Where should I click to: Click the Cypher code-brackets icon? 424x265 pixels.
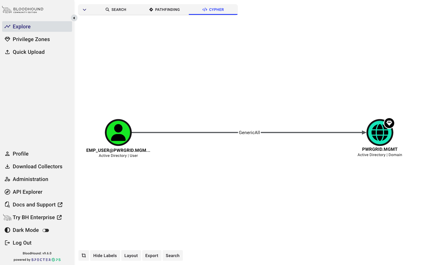[205, 10]
